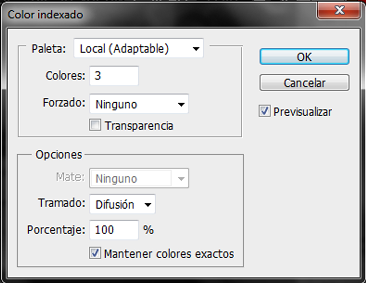Enable the Transparencia checkbox

coord(95,126)
